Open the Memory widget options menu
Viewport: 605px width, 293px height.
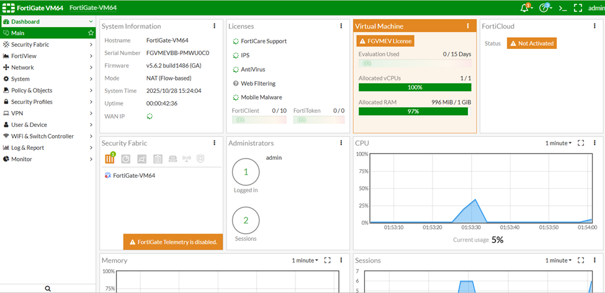341,260
